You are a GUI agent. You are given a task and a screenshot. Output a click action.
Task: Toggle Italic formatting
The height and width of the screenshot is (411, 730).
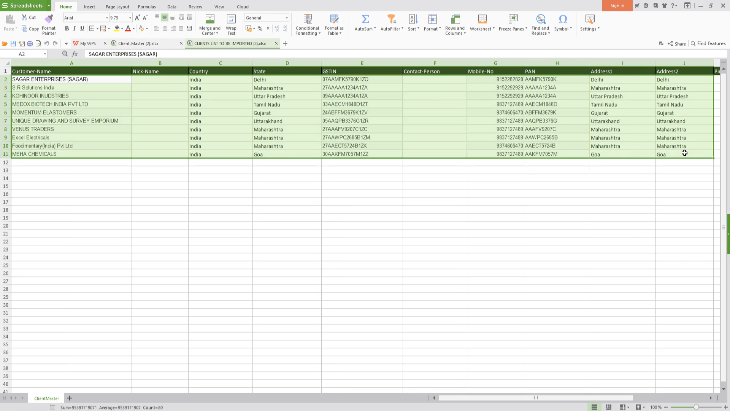(x=75, y=29)
